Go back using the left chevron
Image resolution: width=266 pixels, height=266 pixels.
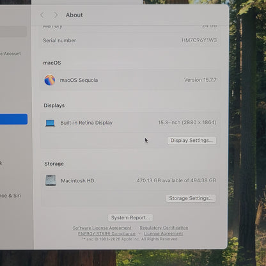point(42,15)
